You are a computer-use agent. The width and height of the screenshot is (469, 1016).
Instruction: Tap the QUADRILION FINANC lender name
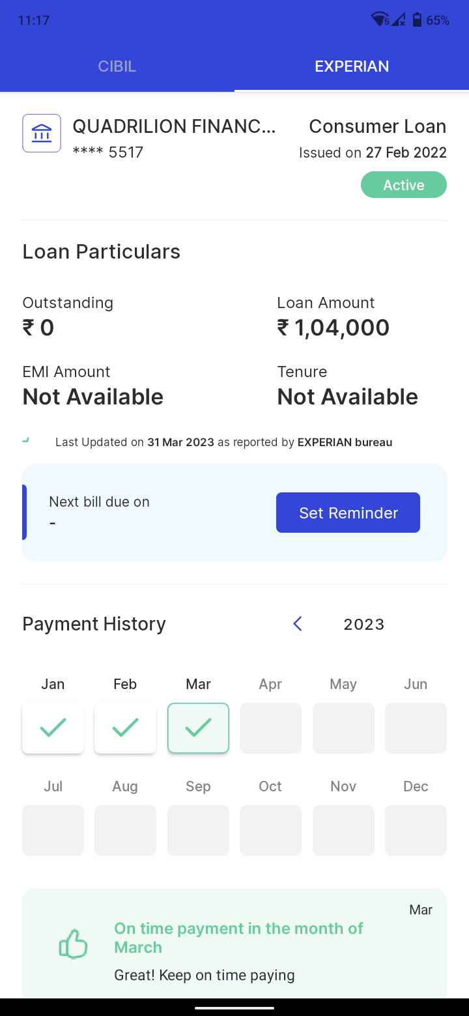(x=174, y=126)
